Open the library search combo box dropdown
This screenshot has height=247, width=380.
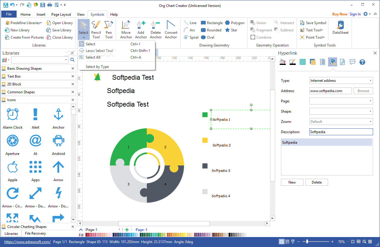point(66,60)
